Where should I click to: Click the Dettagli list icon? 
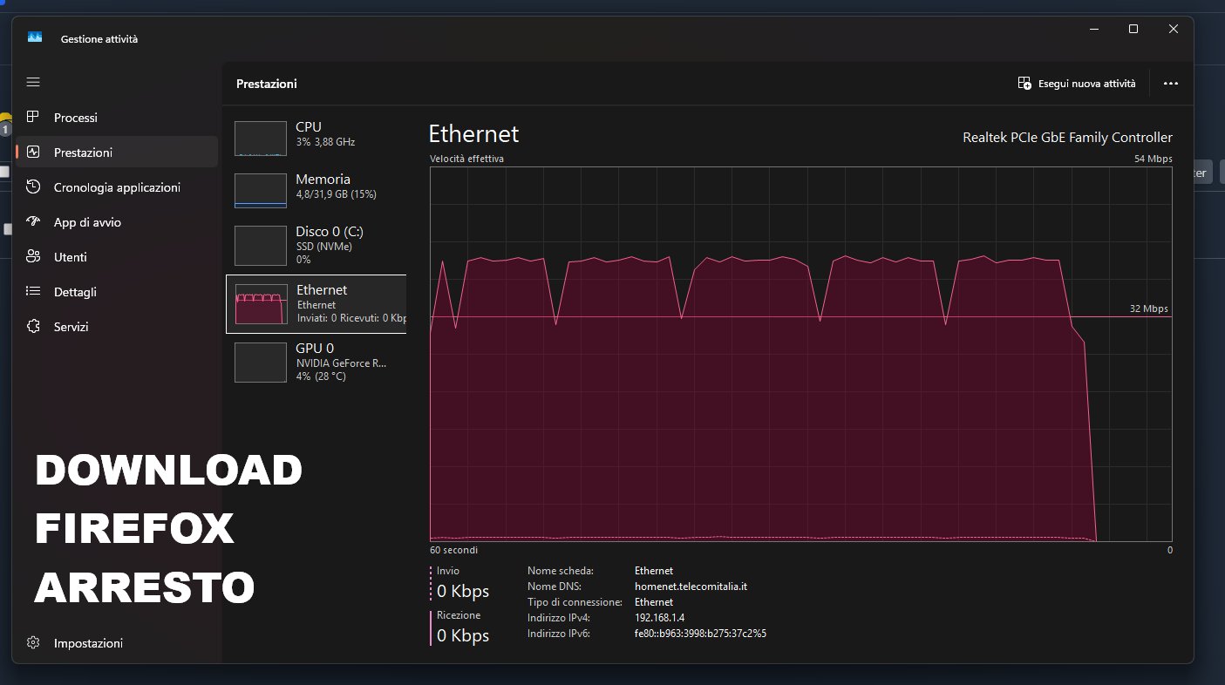tap(33, 292)
